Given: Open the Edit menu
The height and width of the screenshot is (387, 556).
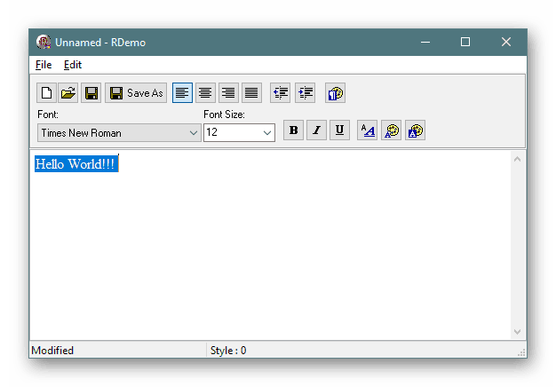Looking at the screenshot, I should (x=73, y=65).
